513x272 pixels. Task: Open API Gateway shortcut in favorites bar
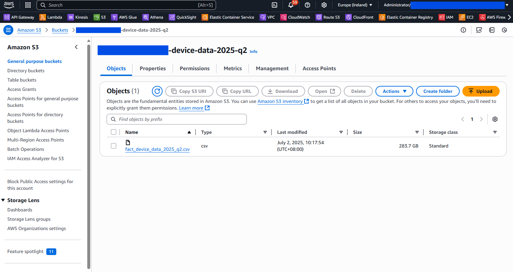(x=19, y=17)
